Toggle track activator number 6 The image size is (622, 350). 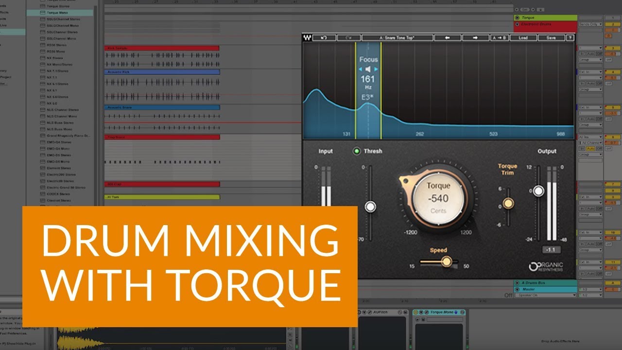tap(613, 138)
